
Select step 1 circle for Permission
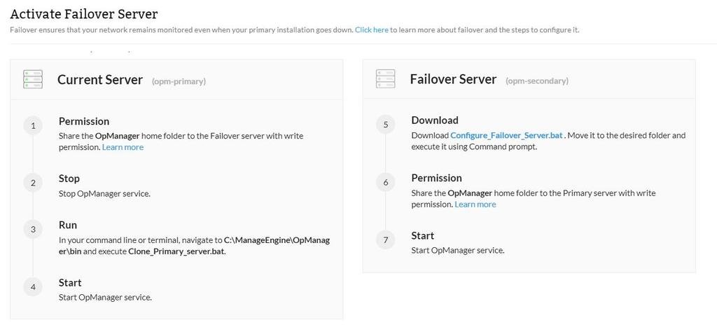33,126
